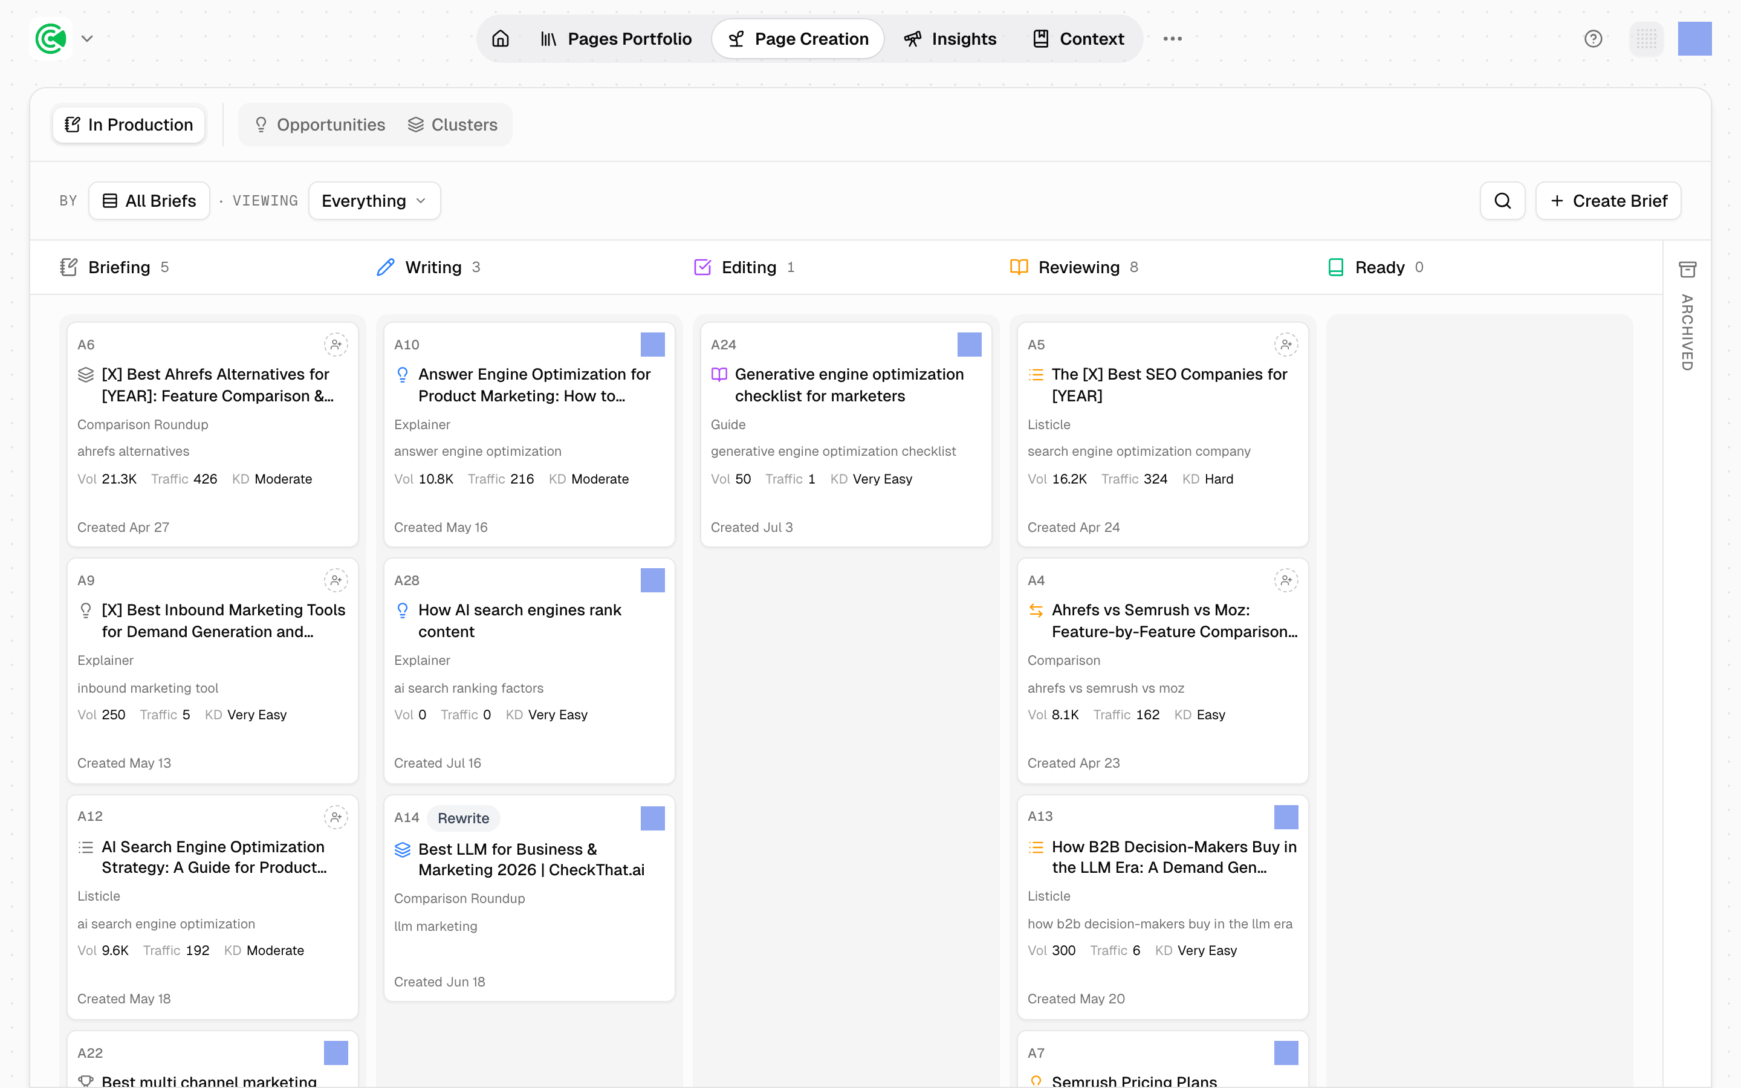Screen dimensions: 1741x1088
Task: Open the Pages Portfolio tab
Action: pos(616,39)
